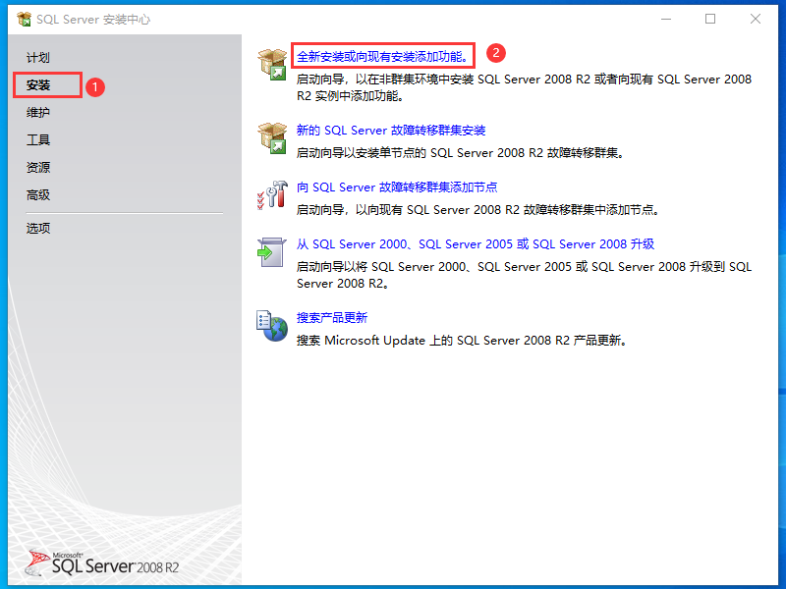The image size is (786, 589).
Task: Open the 选项 page
Action: click(x=38, y=229)
